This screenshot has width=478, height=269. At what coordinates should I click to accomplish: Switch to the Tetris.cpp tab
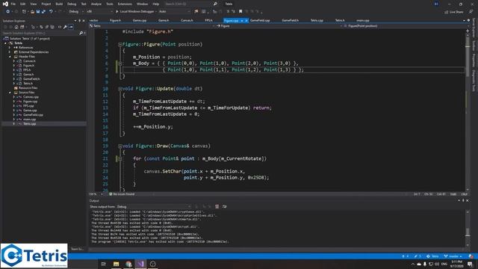click(x=317, y=20)
